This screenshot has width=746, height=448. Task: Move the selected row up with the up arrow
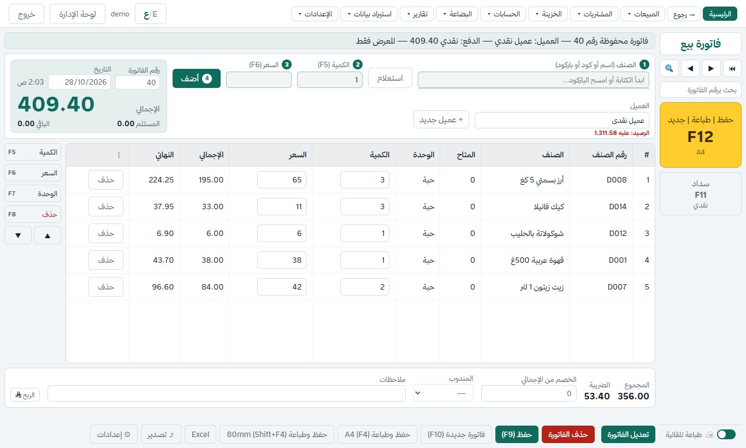point(47,235)
